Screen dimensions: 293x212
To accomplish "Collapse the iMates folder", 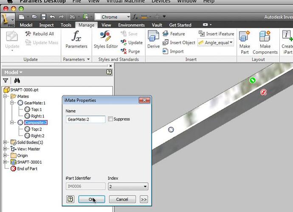I will point(5,96).
